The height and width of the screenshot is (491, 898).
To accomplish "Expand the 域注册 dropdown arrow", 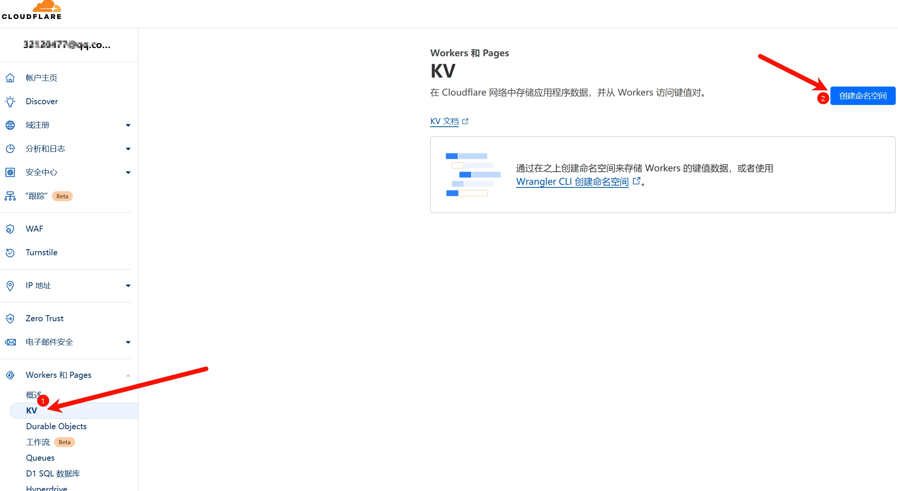I will (x=128, y=125).
